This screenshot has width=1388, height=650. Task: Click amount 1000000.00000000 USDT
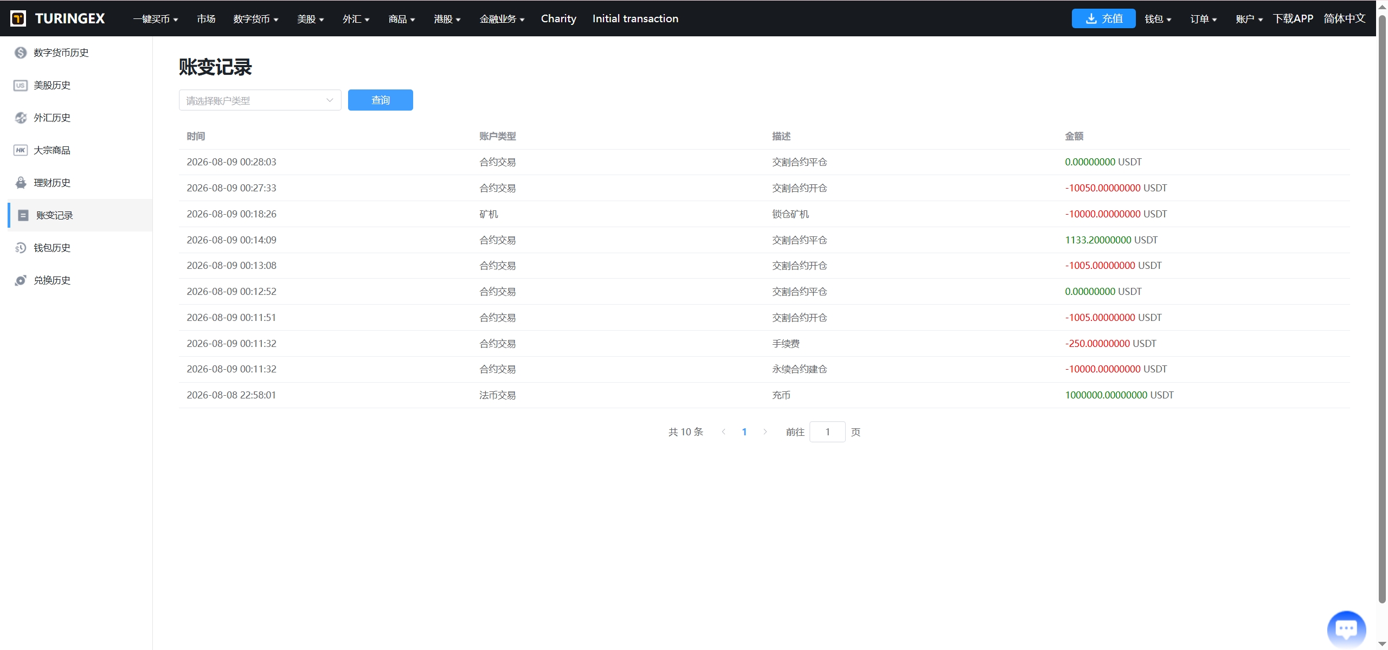coord(1119,395)
